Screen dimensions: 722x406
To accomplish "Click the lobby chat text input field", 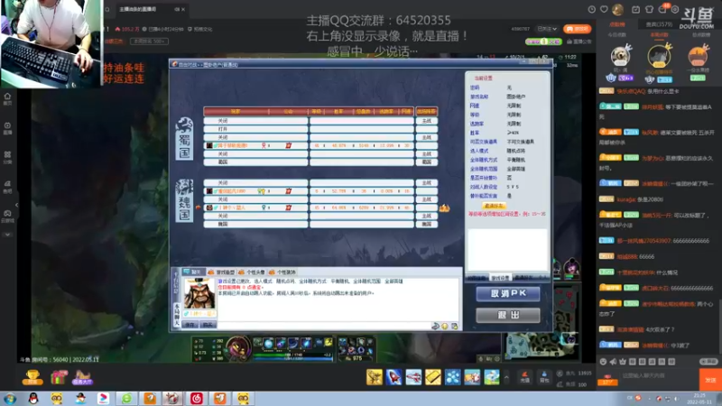I will point(322,326).
